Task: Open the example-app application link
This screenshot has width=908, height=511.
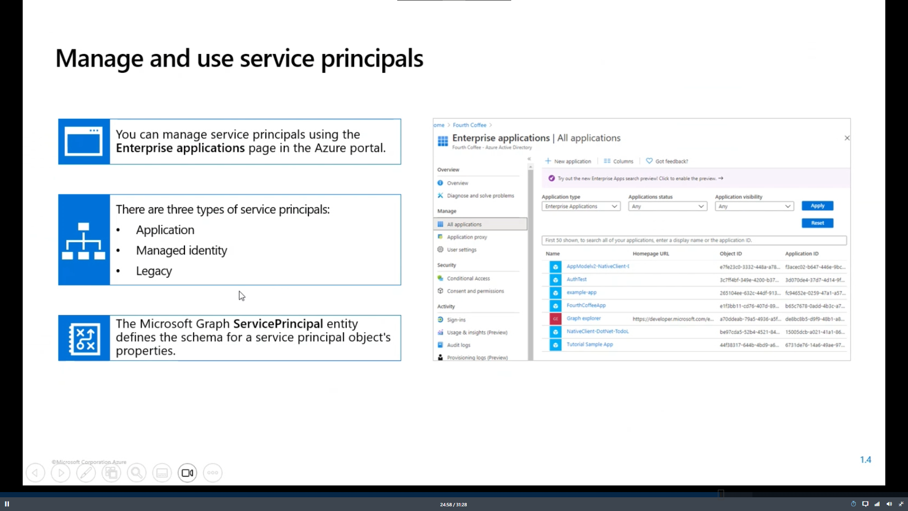Action: click(x=581, y=292)
